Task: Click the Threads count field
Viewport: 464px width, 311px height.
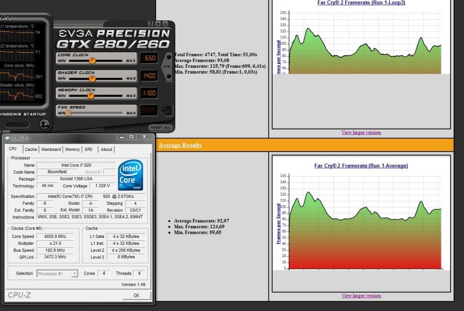Action: tap(139, 273)
